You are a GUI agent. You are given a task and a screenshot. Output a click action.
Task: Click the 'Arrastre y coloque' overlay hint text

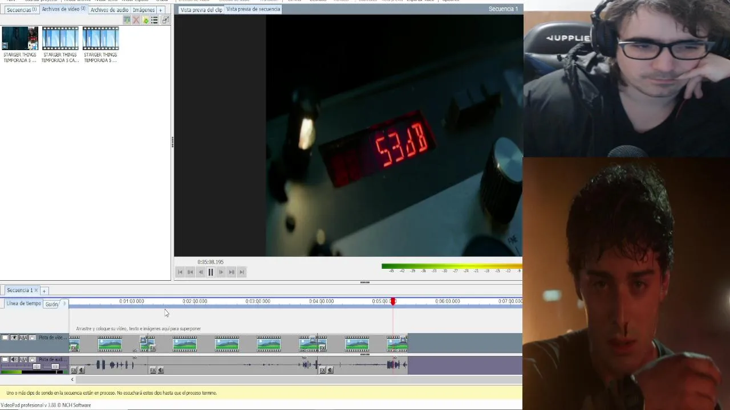(139, 329)
